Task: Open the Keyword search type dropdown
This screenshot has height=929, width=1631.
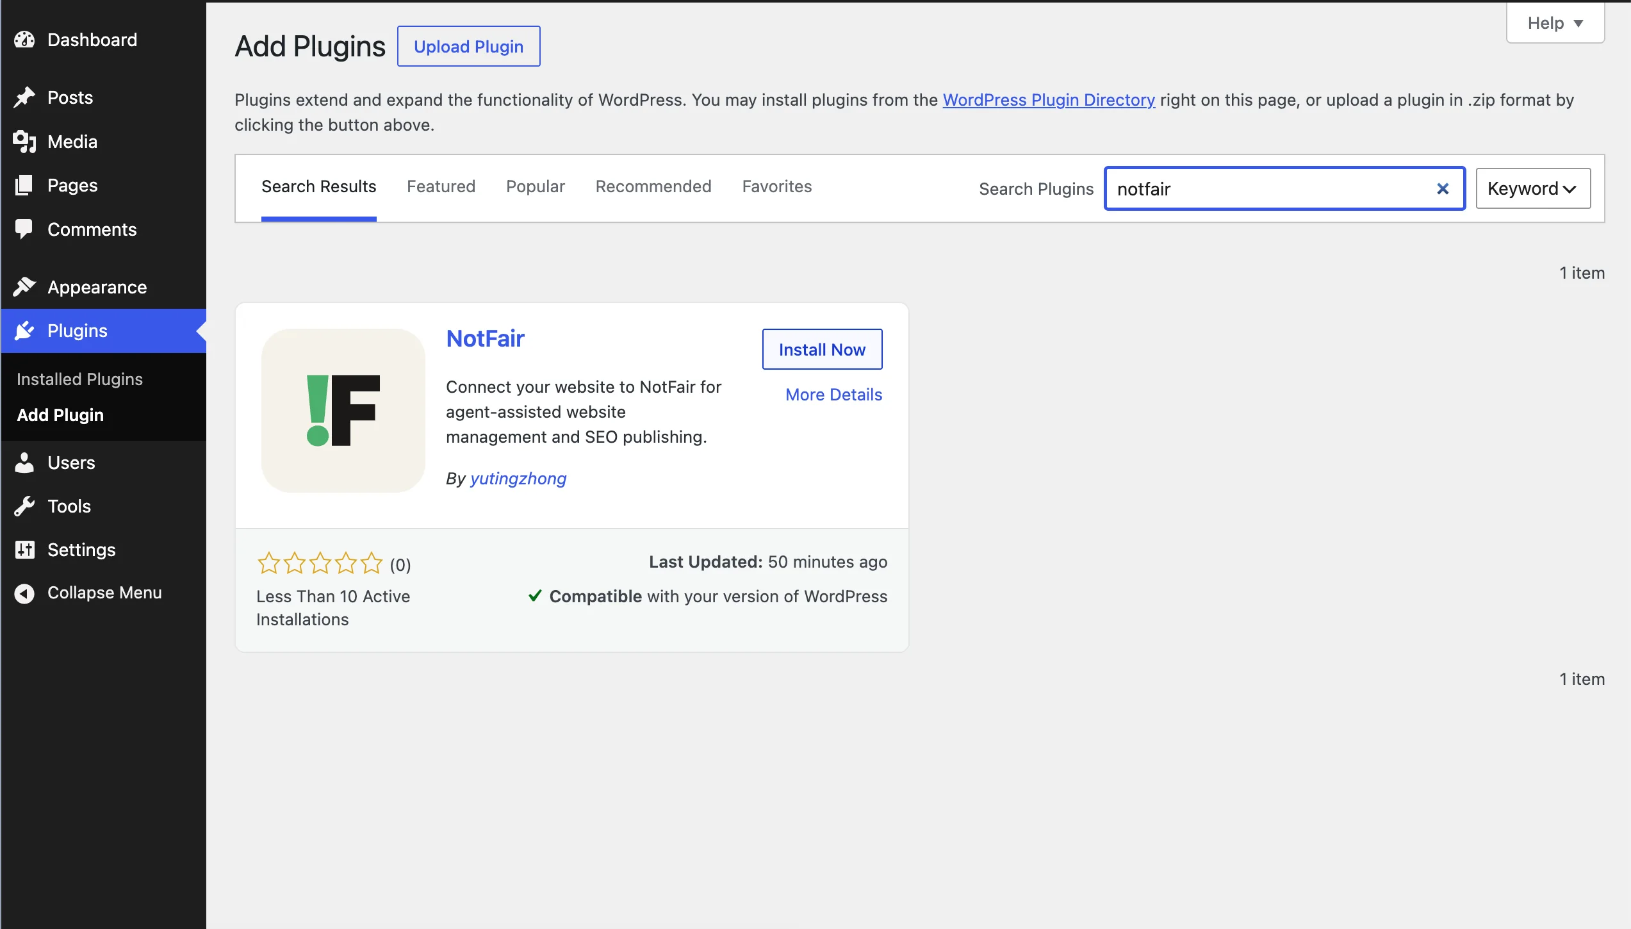Action: [1533, 188]
